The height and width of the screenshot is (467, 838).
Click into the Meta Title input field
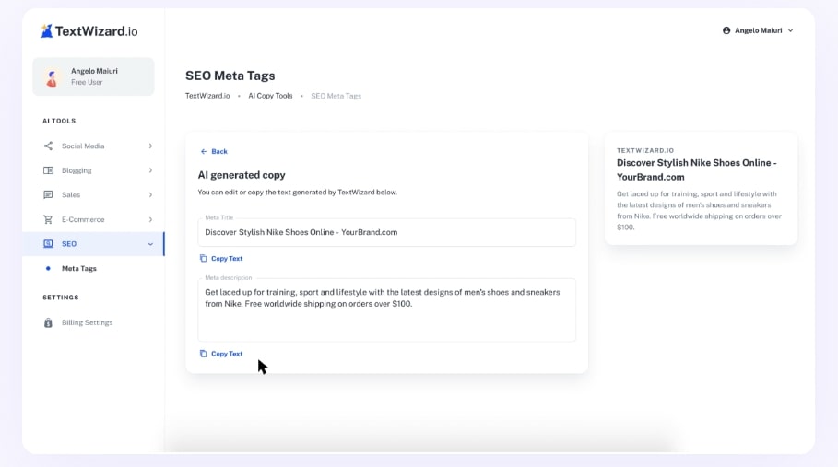386,232
